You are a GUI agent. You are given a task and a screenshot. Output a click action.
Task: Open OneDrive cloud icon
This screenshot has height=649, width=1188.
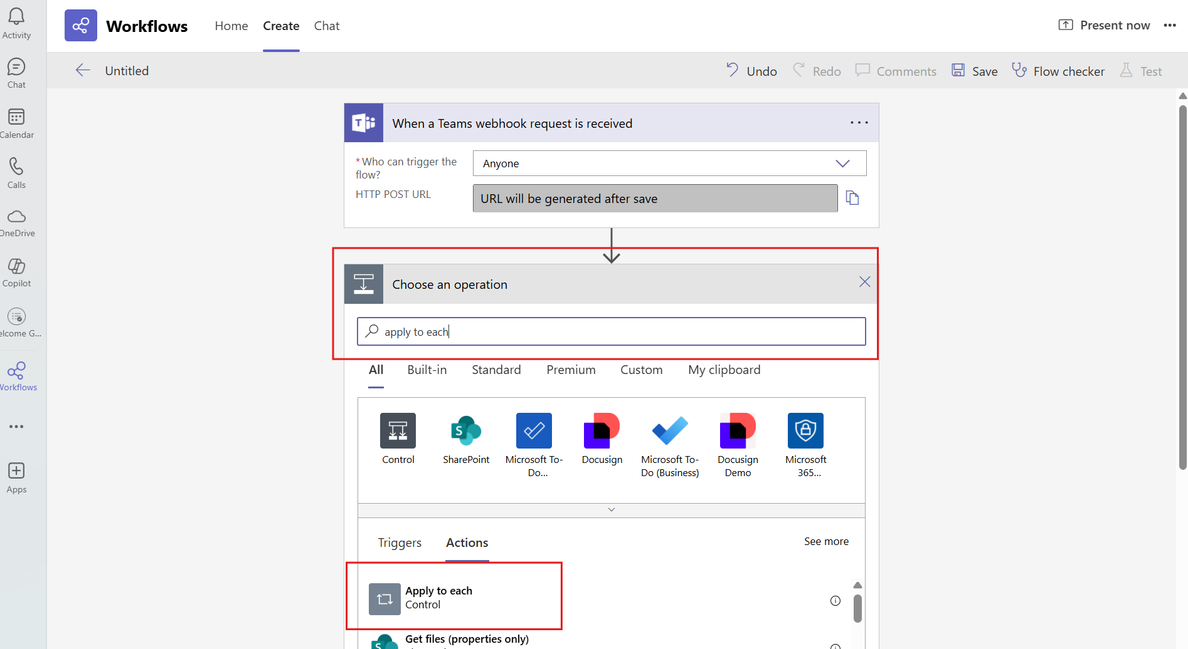[x=16, y=223]
